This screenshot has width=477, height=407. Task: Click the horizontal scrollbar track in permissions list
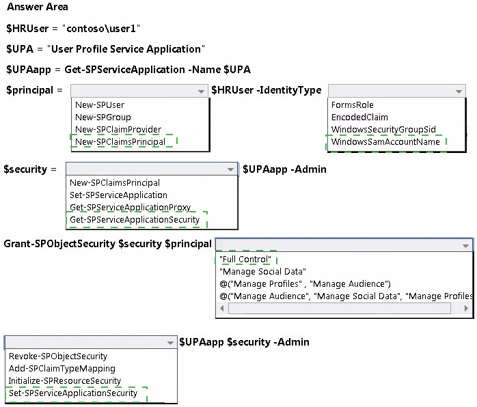pyautogui.click(x=340, y=309)
